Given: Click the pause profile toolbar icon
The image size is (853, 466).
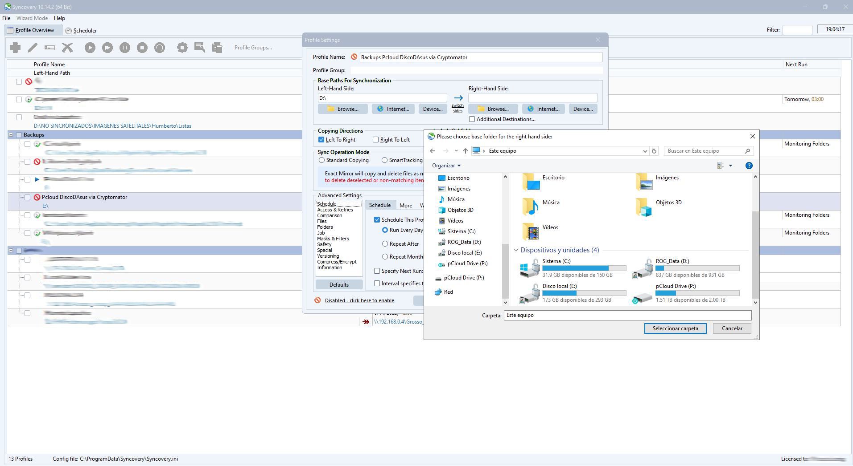Looking at the screenshot, I should click(125, 48).
